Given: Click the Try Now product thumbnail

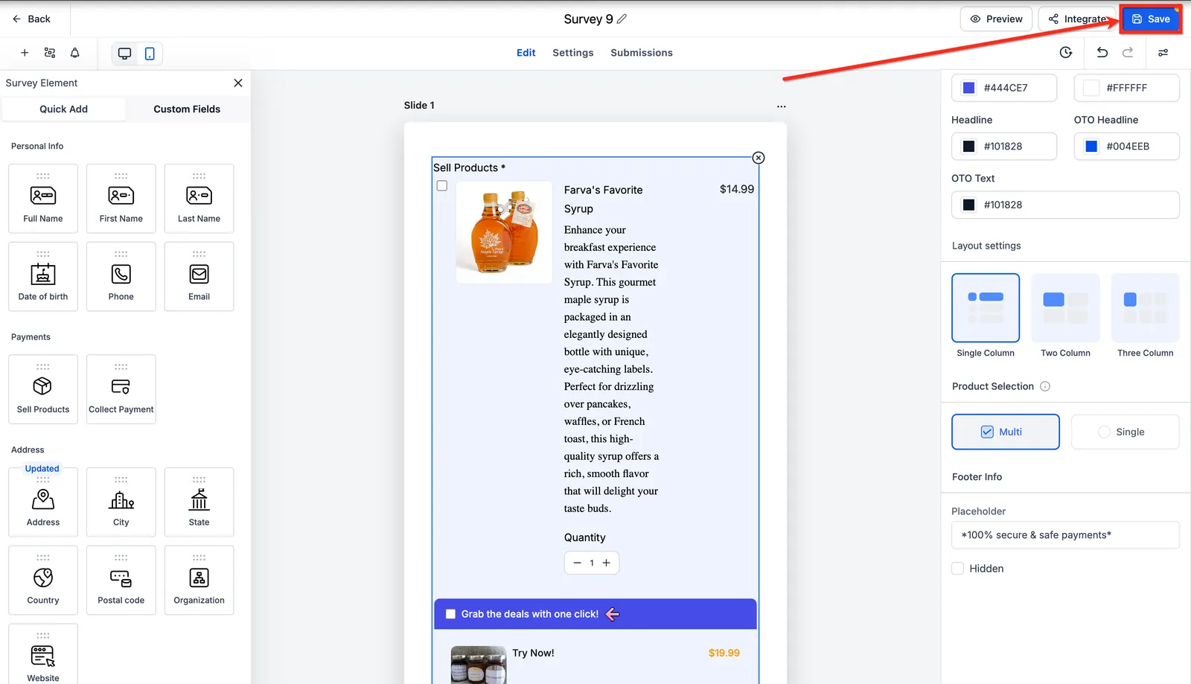Looking at the screenshot, I should [479, 665].
